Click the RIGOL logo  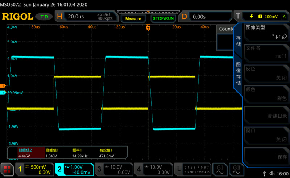(x=17, y=17)
